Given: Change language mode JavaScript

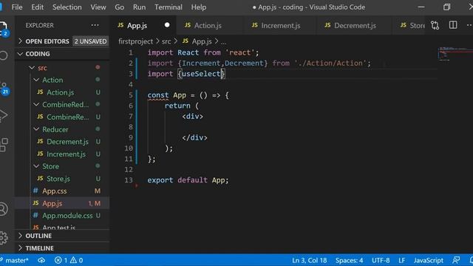Looking at the screenshot, I should [429, 260].
